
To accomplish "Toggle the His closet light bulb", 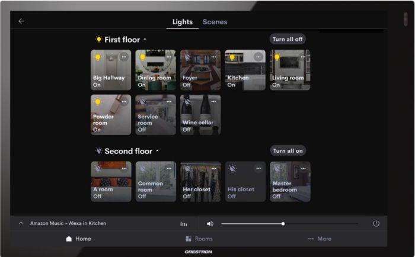I will tap(232, 168).
